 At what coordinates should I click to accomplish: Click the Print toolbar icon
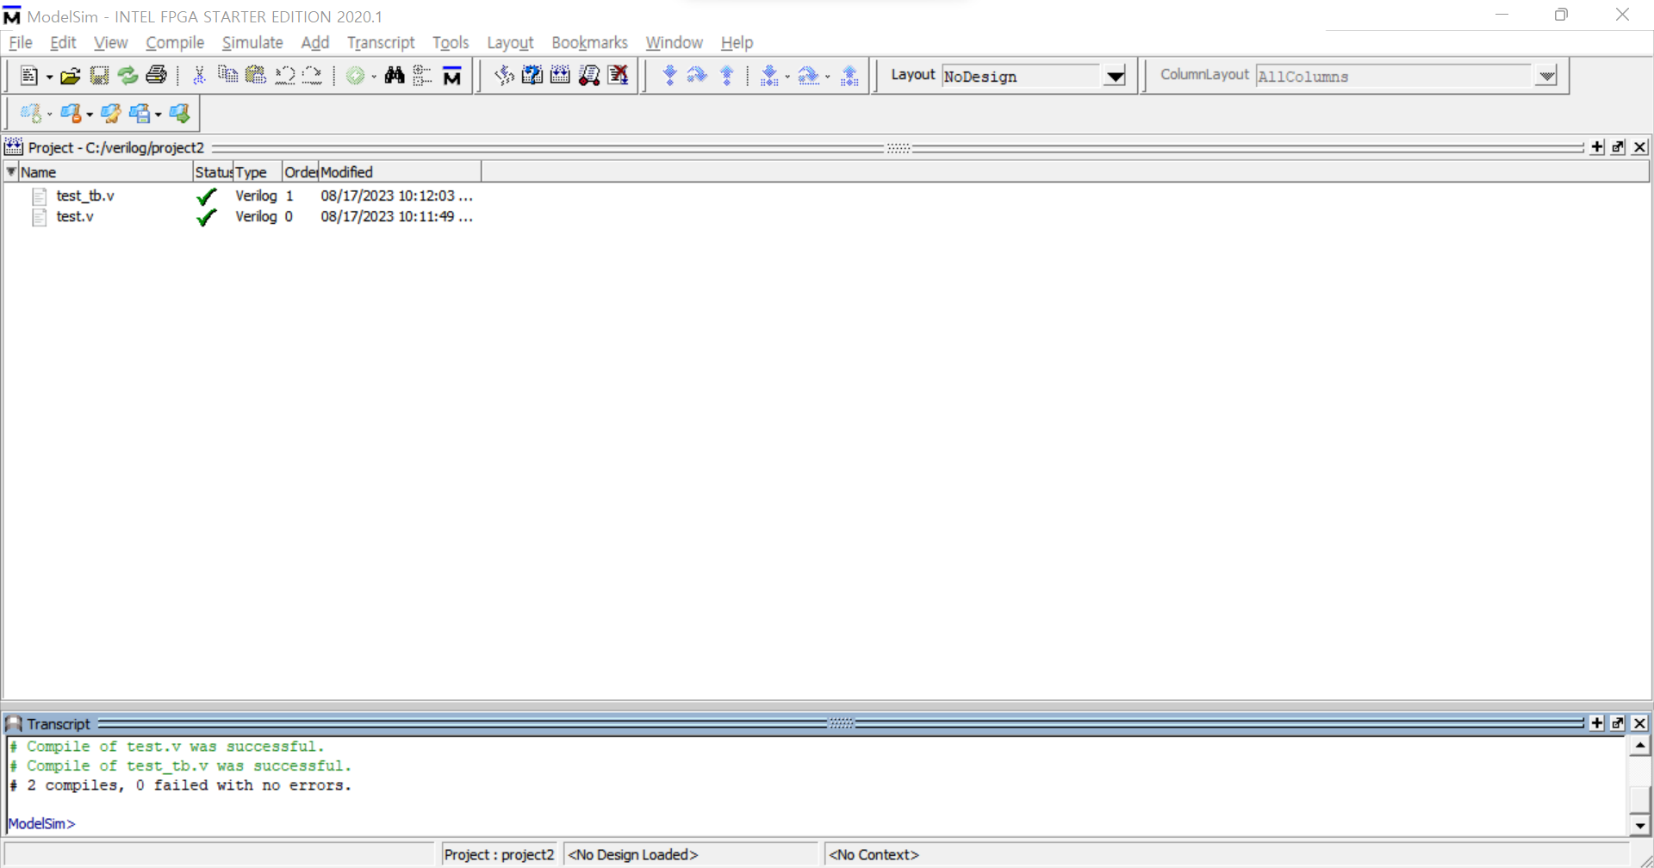(156, 76)
